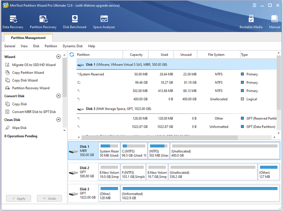Open the Dynamic Disk menu
The image size is (283, 211).
73,46
